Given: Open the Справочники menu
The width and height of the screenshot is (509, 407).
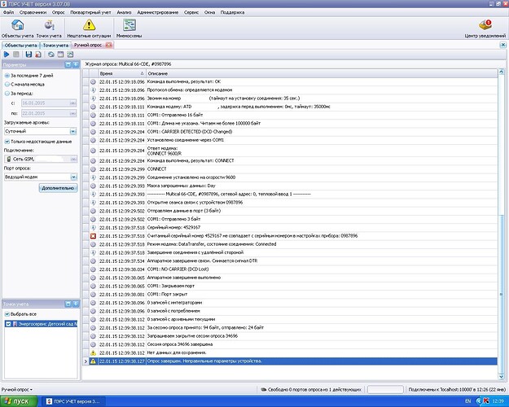Looking at the screenshot, I should coord(33,12).
